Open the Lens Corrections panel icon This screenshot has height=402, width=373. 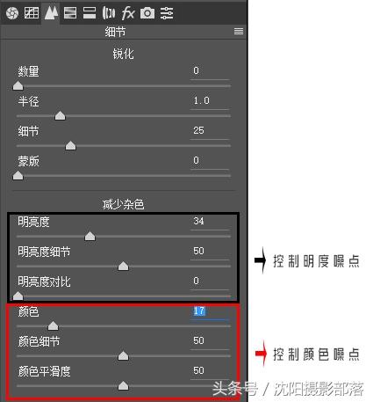pos(109,13)
